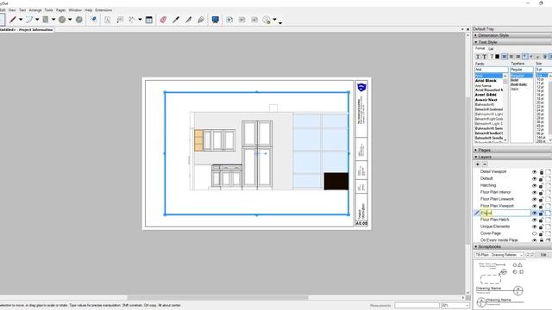Click the add layer plus button
Screen dimensions: 552x310
478,164
